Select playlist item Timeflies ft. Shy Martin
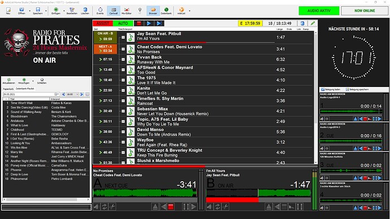The height and width of the screenshot is (219, 390). (203, 101)
